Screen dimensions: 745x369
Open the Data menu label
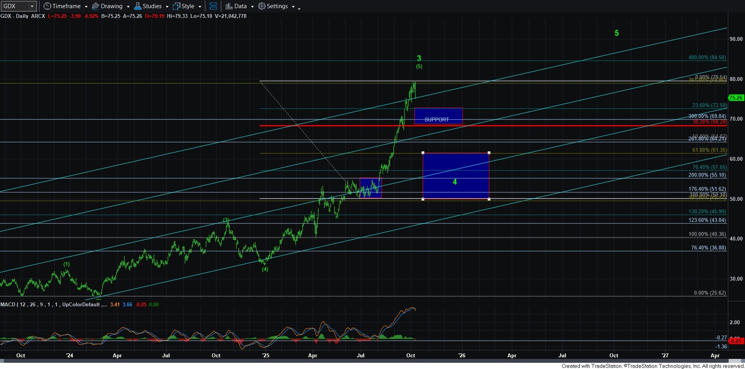click(x=240, y=6)
